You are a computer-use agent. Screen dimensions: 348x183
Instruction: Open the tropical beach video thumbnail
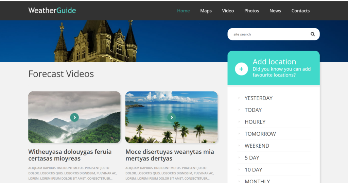(172, 117)
